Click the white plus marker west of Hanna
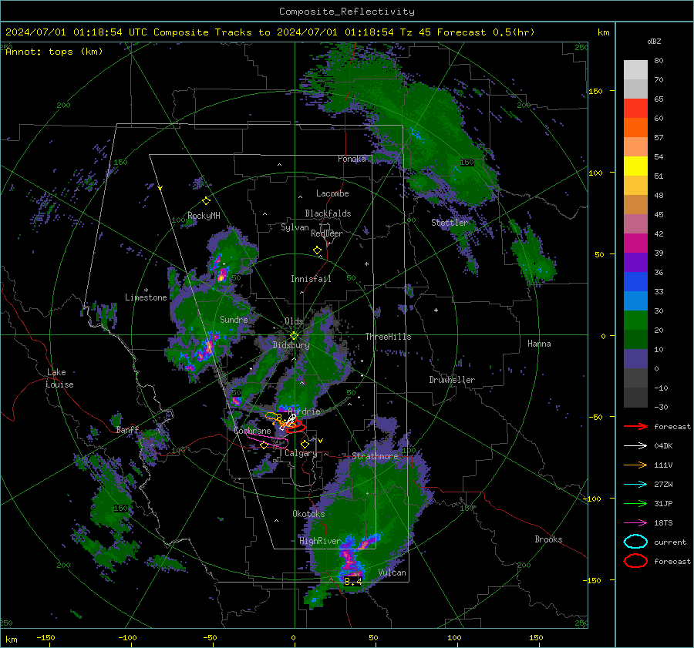The height and width of the screenshot is (648, 694). click(436, 310)
